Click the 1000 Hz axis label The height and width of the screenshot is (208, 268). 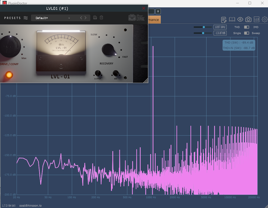pyautogui.click(x=151, y=197)
